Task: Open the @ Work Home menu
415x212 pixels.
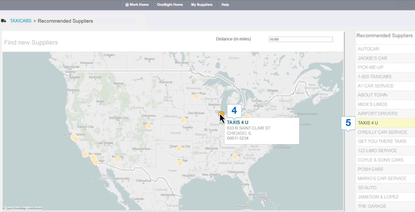Action: 137,5
